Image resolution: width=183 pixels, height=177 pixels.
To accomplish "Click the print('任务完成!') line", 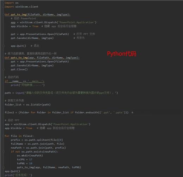I will (18, 175).
